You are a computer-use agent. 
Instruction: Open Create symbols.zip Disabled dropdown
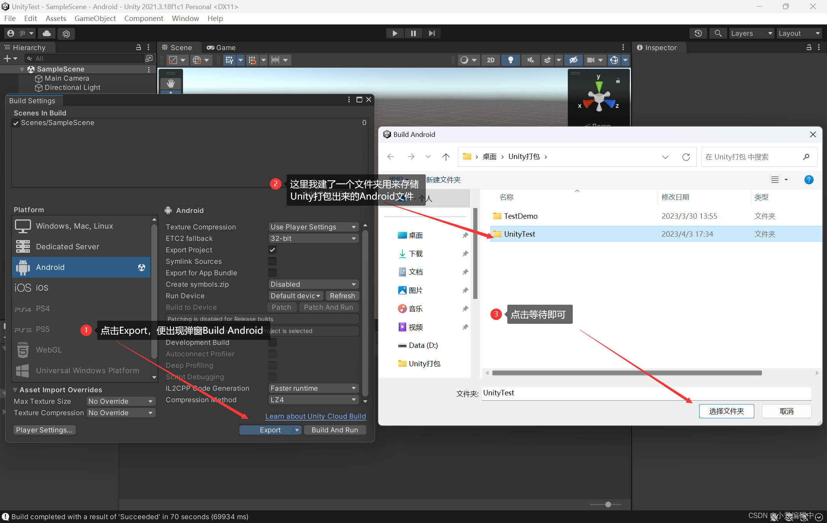(314, 284)
